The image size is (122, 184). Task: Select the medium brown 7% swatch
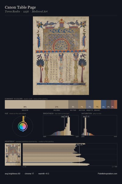(82, 104)
